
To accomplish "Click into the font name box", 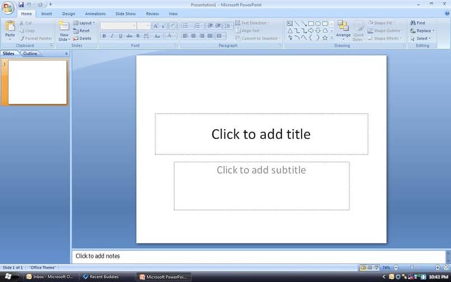I will 118,26.
